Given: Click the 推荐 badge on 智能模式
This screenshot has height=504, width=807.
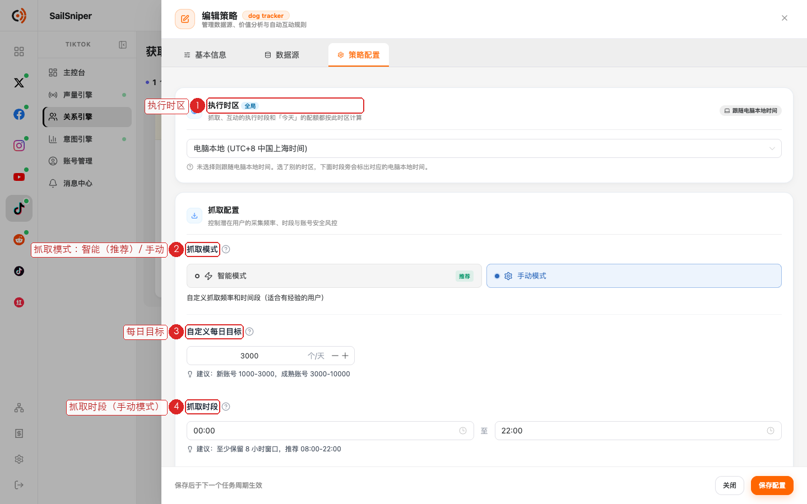Looking at the screenshot, I should tap(465, 276).
